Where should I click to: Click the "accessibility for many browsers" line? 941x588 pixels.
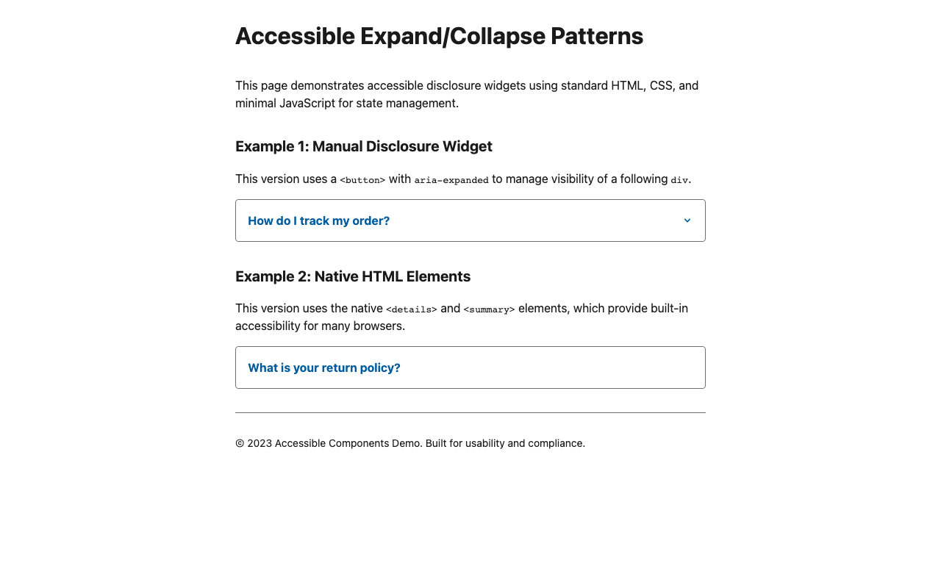(320, 326)
